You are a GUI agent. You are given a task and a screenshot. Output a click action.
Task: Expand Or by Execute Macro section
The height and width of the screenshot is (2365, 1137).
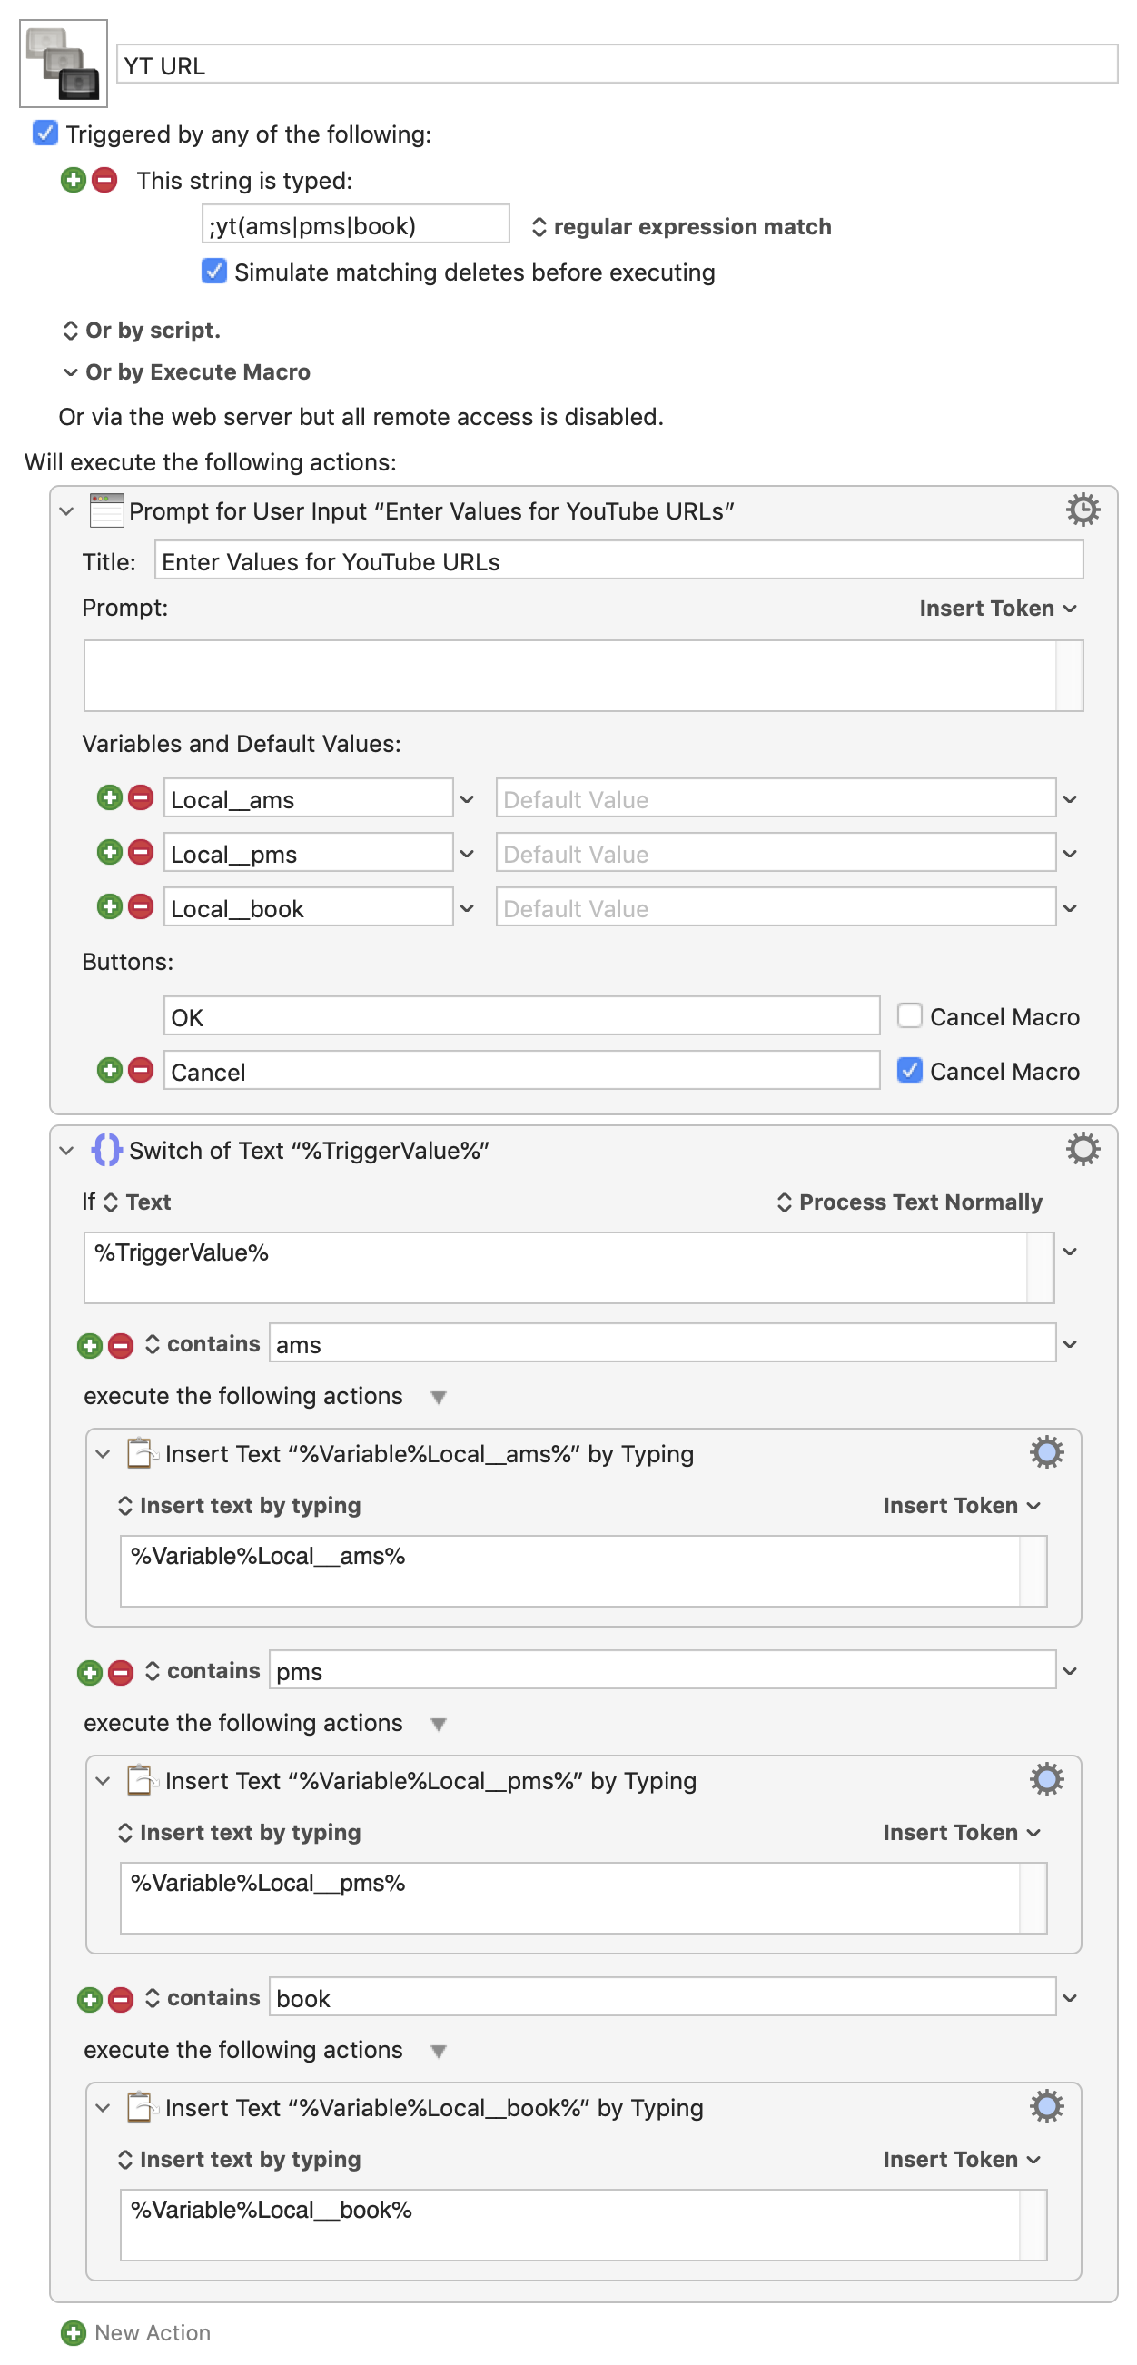[x=186, y=371]
